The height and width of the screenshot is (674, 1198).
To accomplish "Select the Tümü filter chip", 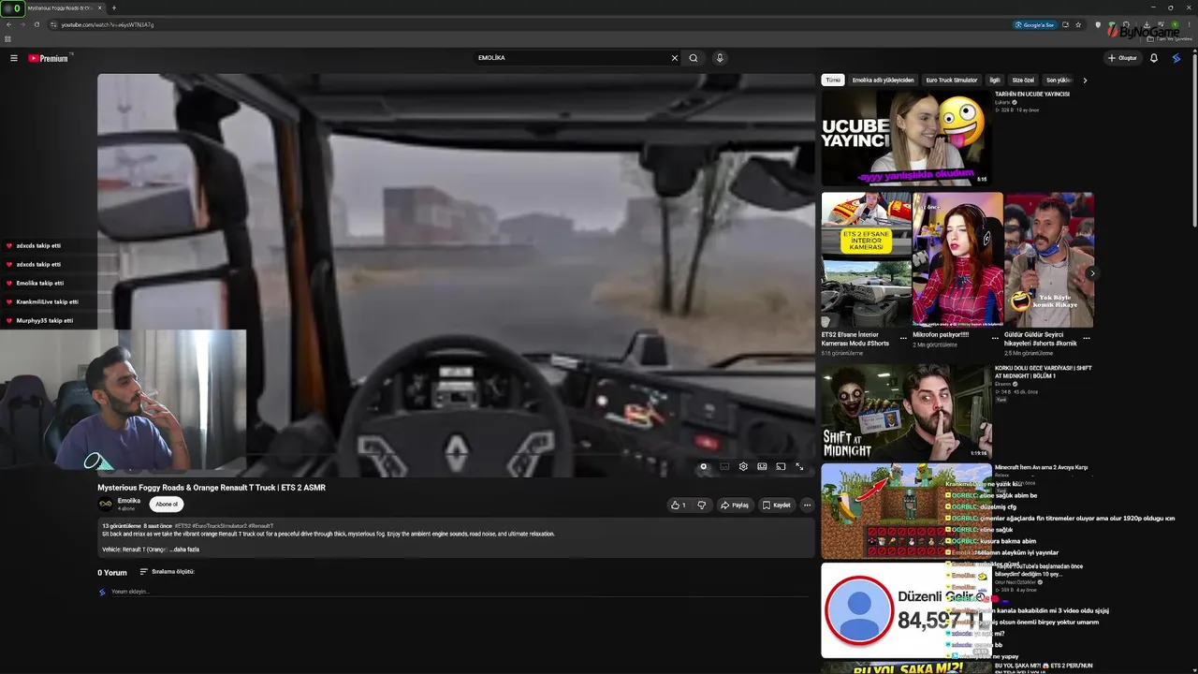I will 833,81.
